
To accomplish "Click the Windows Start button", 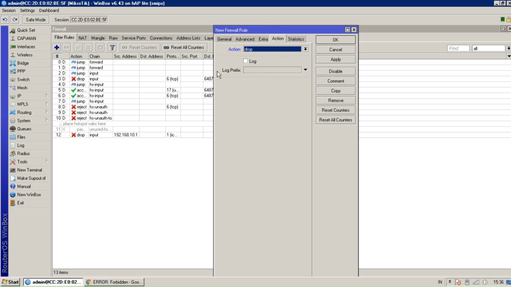I will pyautogui.click(x=10, y=282).
